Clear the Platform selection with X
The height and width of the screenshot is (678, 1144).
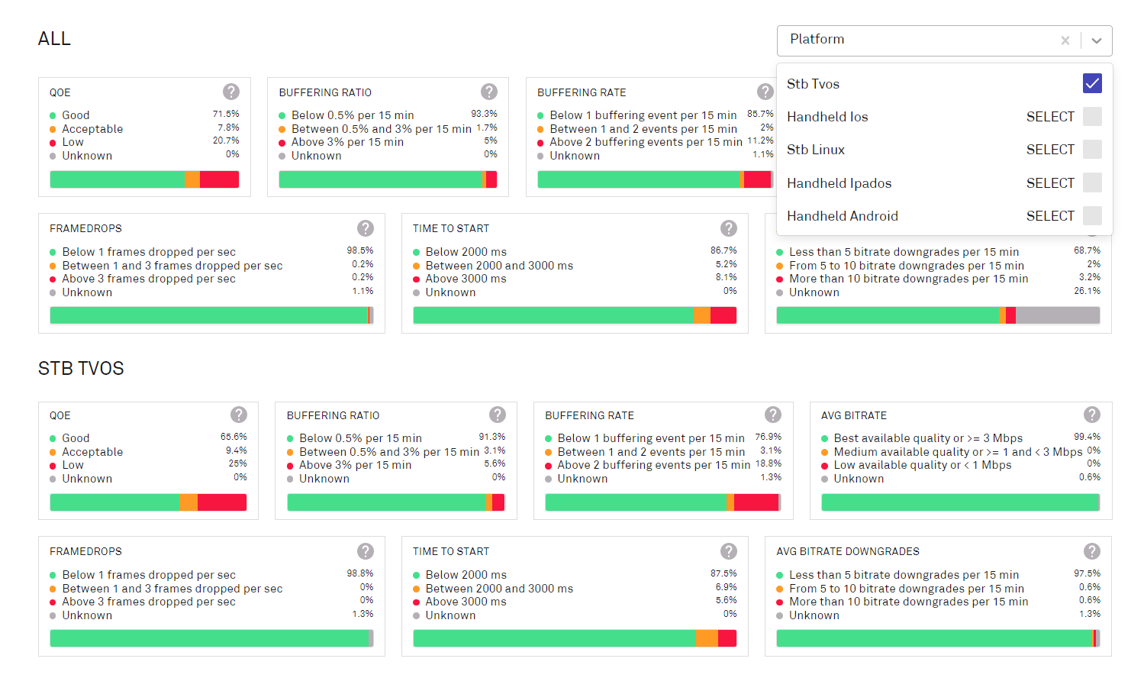pyautogui.click(x=1065, y=40)
